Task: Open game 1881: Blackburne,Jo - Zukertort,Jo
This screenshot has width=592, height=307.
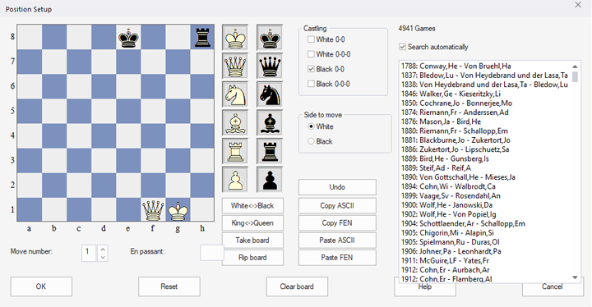Action: click(x=456, y=140)
